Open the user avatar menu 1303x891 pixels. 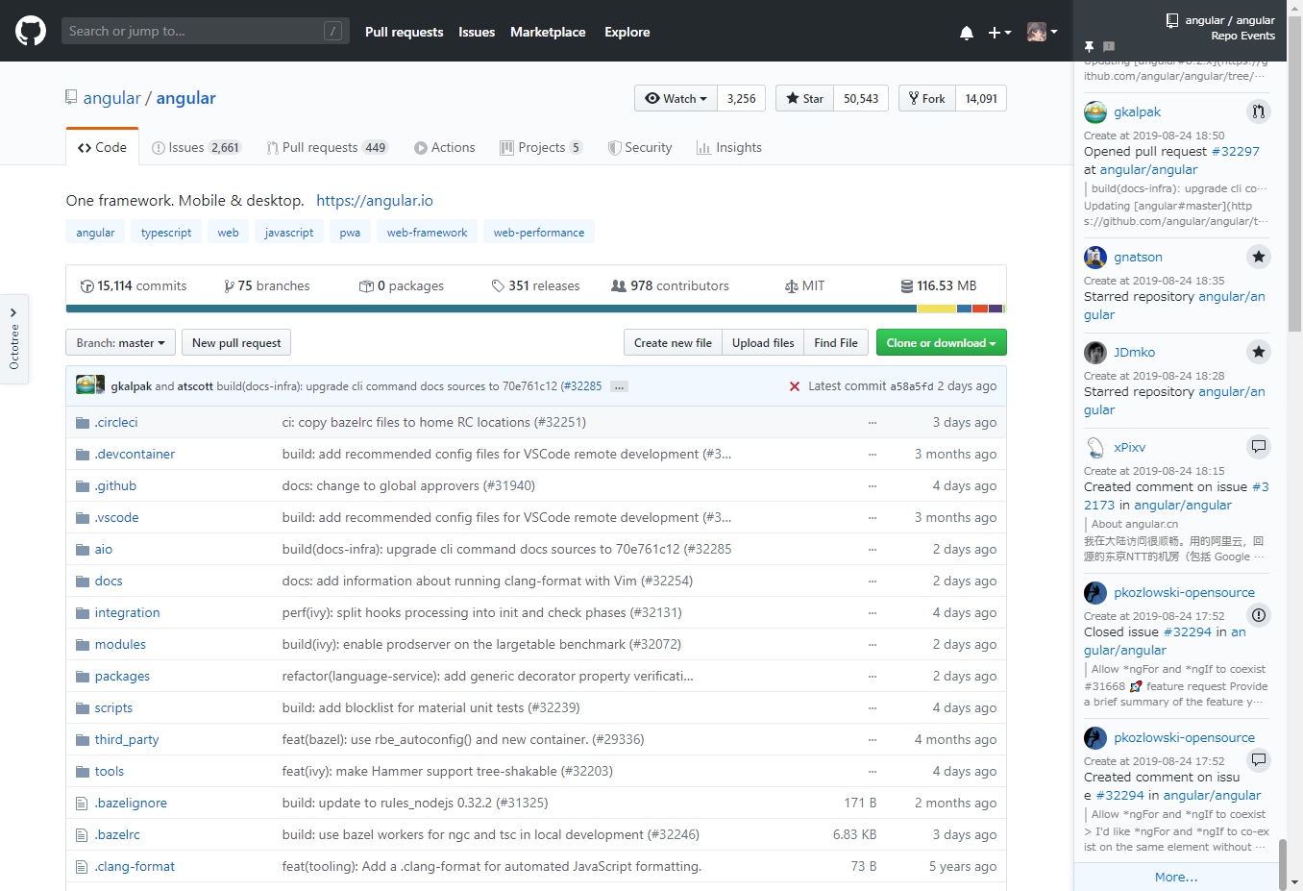(1042, 32)
